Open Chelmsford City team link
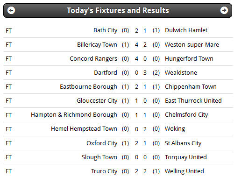Viewport: 234px width, 183px height. coord(186,115)
